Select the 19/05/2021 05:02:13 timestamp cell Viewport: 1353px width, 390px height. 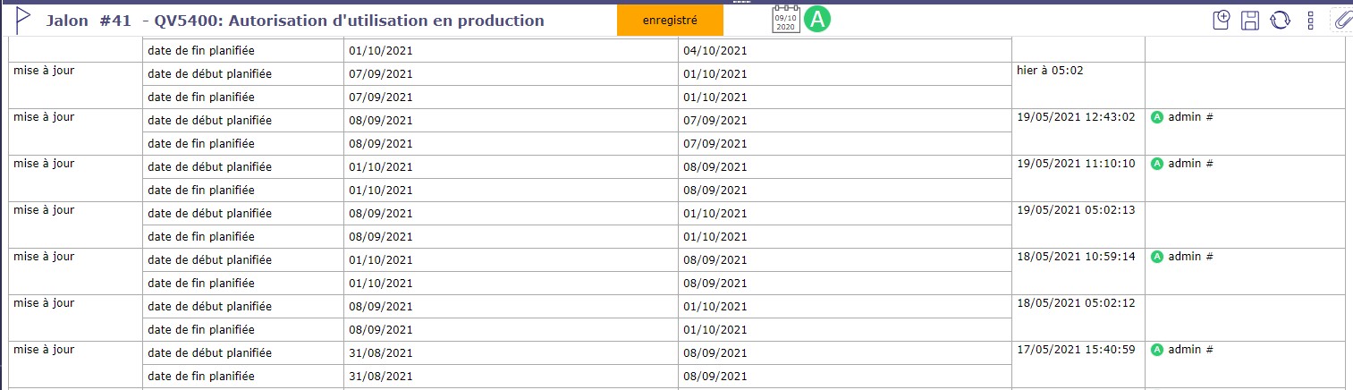coord(1077,210)
